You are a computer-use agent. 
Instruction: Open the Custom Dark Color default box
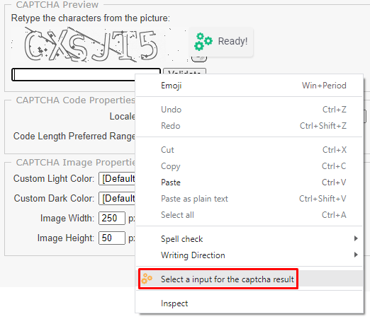pyautogui.click(x=117, y=199)
